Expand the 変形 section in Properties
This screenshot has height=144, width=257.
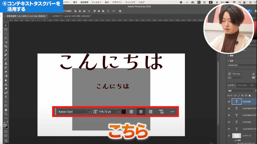[228, 56]
